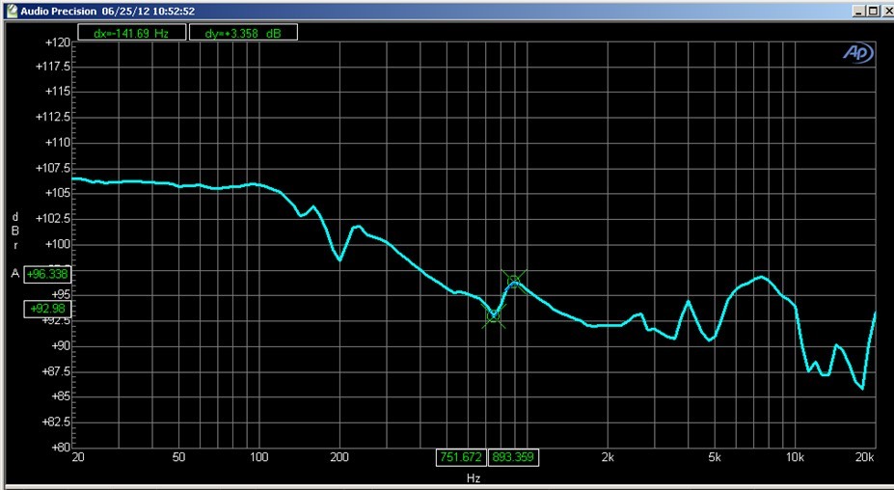Screen dimensions: 894x490
Task: Click the A channel label beside the y-axis
Action: pos(14,274)
